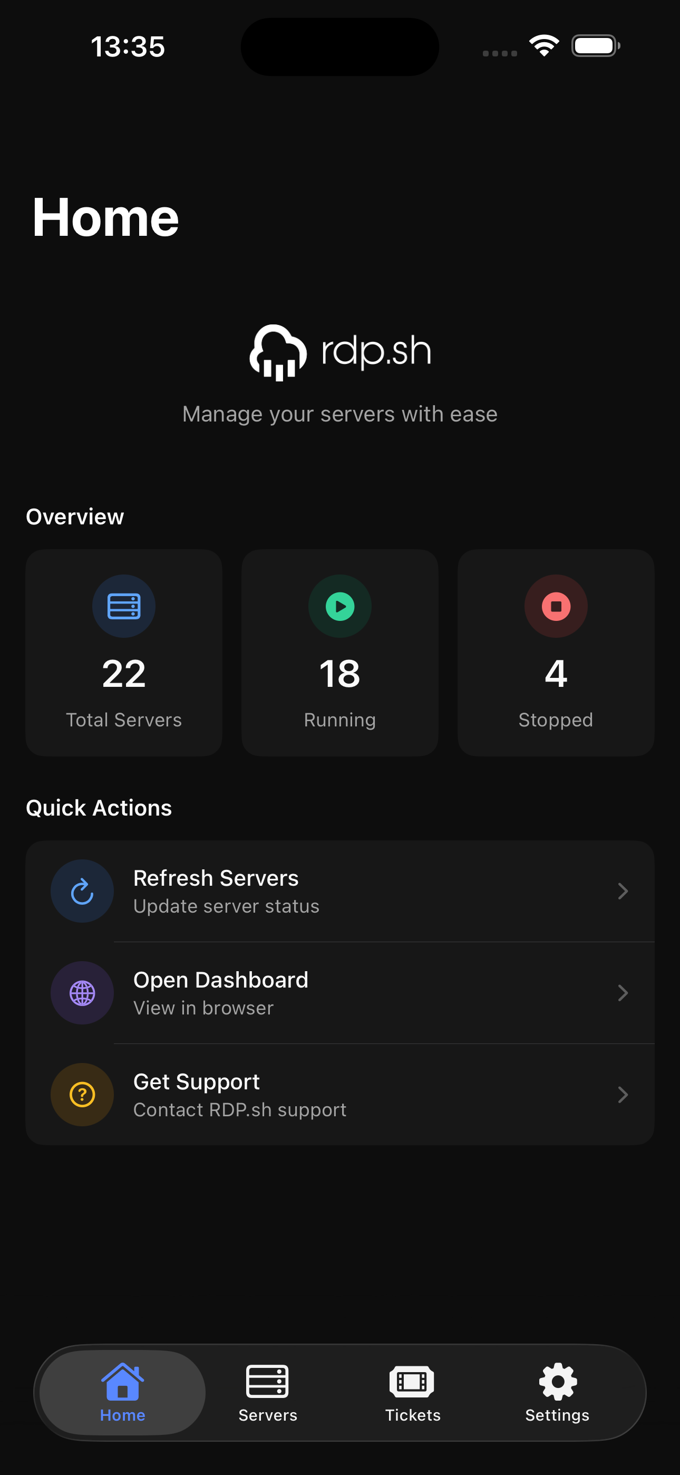Viewport: 680px width, 1475px height.
Task: Select Get Support to contact RDP.sh
Action: tap(339, 1094)
